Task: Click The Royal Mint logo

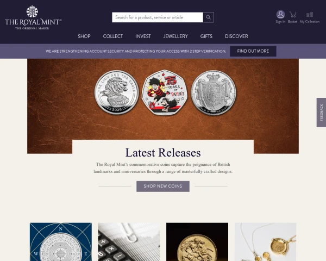Action: [x=33, y=17]
